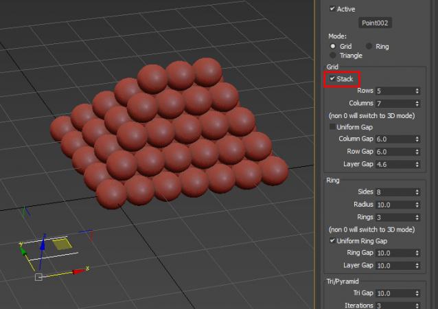Toggle the Uniform Ring Gap checkbox
Screen dimensions: 438x309
tap(332, 240)
